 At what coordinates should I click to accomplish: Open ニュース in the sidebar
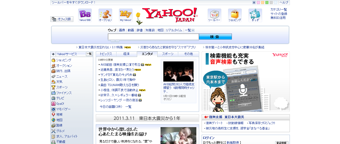62,77
